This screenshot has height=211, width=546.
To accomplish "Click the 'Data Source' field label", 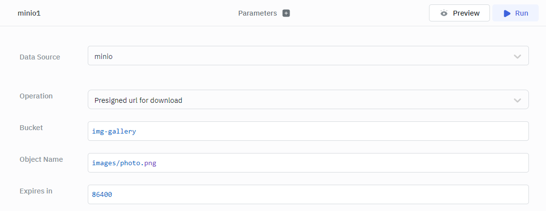I will pos(40,57).
